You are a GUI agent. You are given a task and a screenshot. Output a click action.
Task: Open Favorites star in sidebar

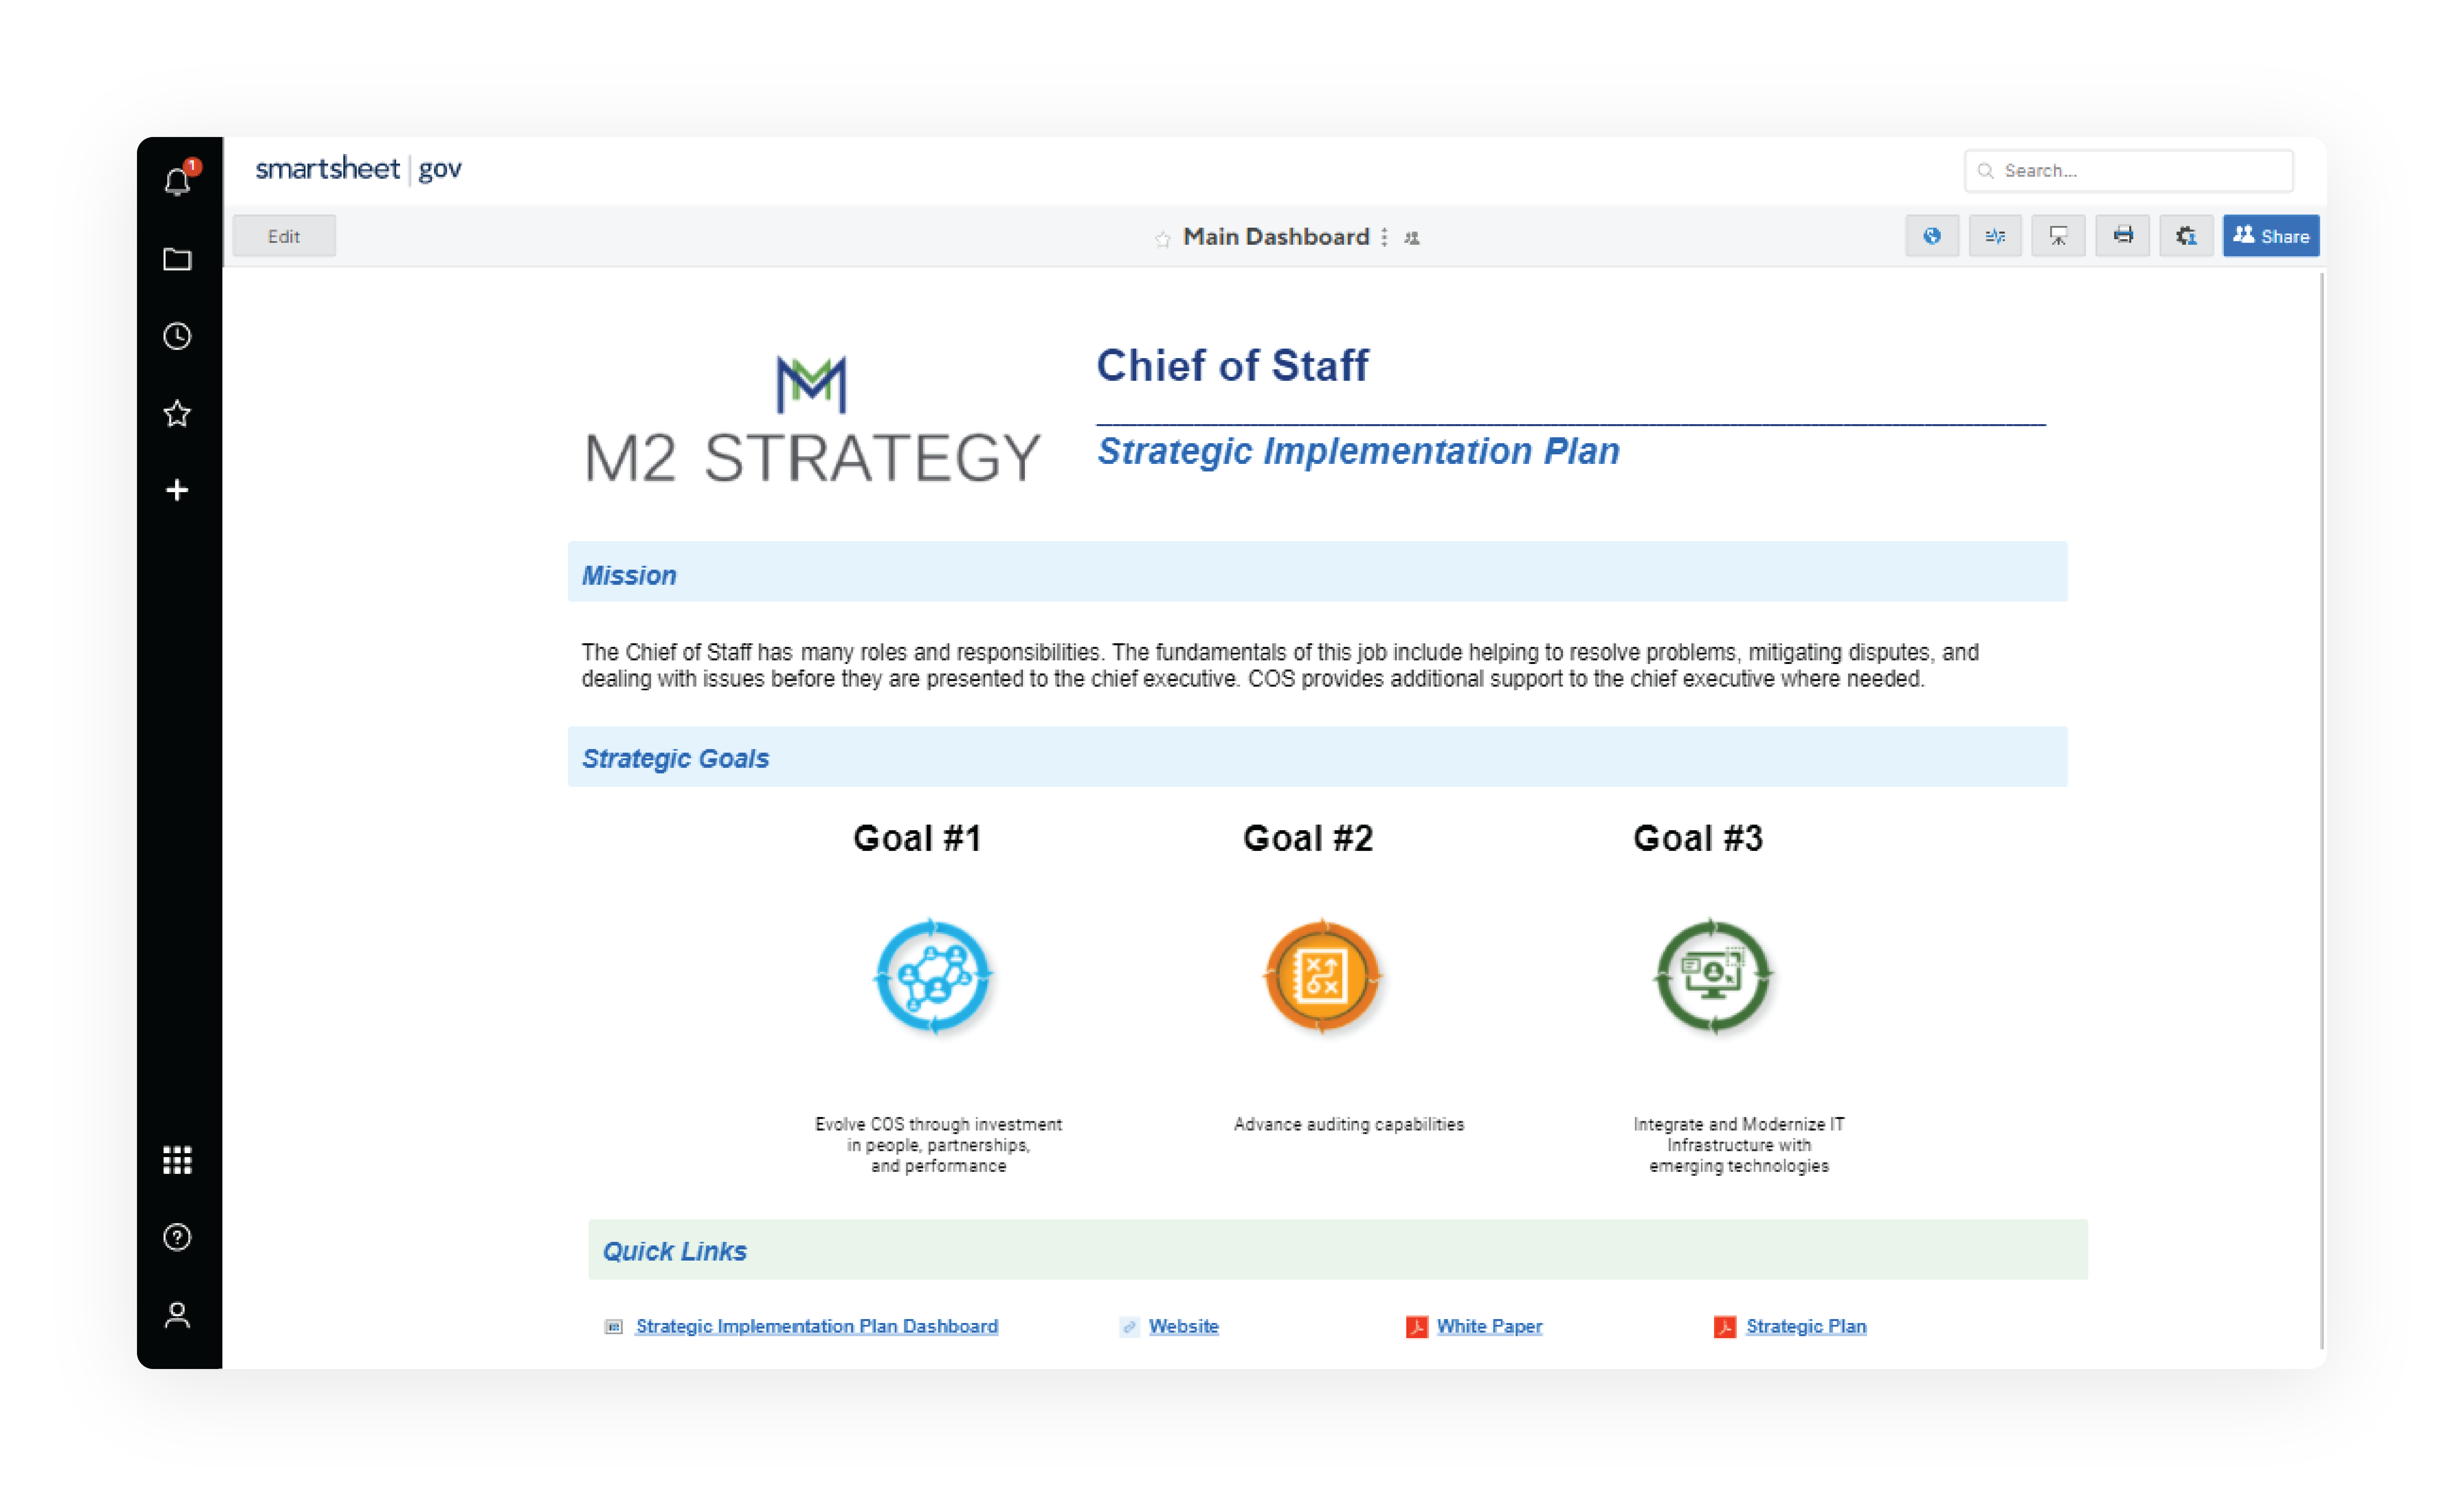(177, 413)
